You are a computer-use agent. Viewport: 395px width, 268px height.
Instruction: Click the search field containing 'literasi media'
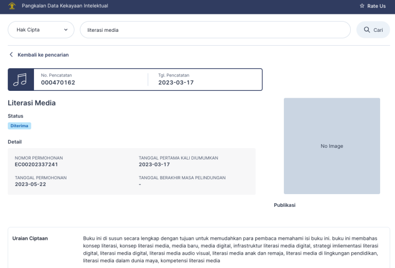pos(215,30)
